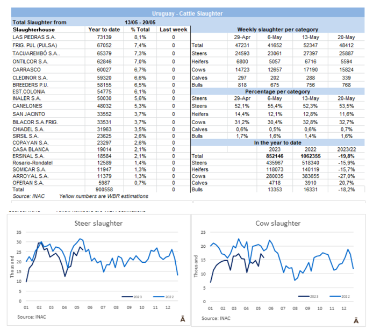The image size is (373, 330).
Task: Select the Percentage per category header
Action: click(277, 91)
